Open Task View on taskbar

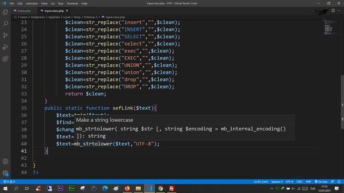pyautogui.click(x=27, y=188)
